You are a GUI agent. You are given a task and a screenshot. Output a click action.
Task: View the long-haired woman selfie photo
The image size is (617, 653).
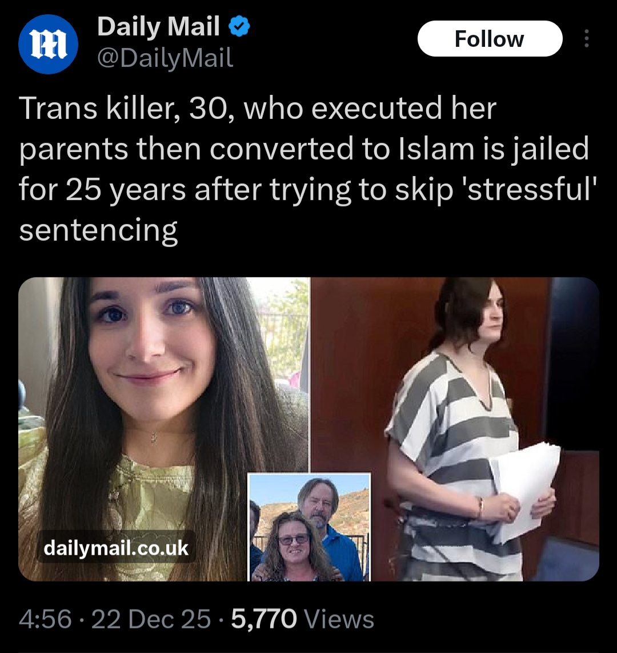click(x=164, y=429)
